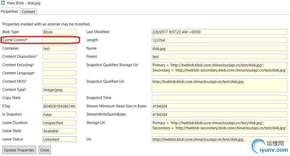Select the Content Language input box
The width and height of the screenshot is (290, 156).
pos(59,73)
